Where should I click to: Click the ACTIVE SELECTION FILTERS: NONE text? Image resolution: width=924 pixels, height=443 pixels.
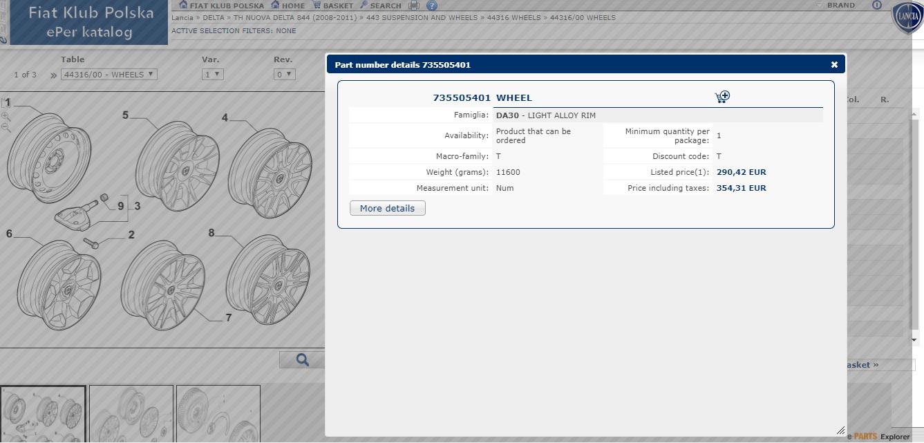234,31
